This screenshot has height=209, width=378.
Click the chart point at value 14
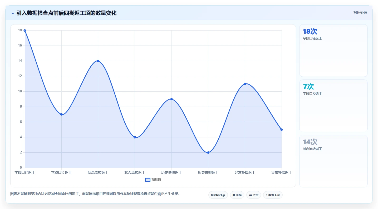pos(98,61)
